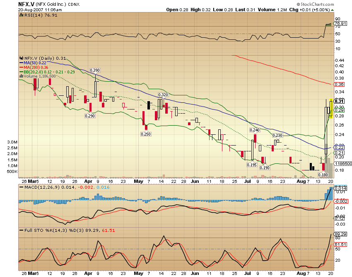The width and height of the screenshot is (352, 277).
Task: Click the 0.320 price high callout
Action: click(x=163, y=95)
